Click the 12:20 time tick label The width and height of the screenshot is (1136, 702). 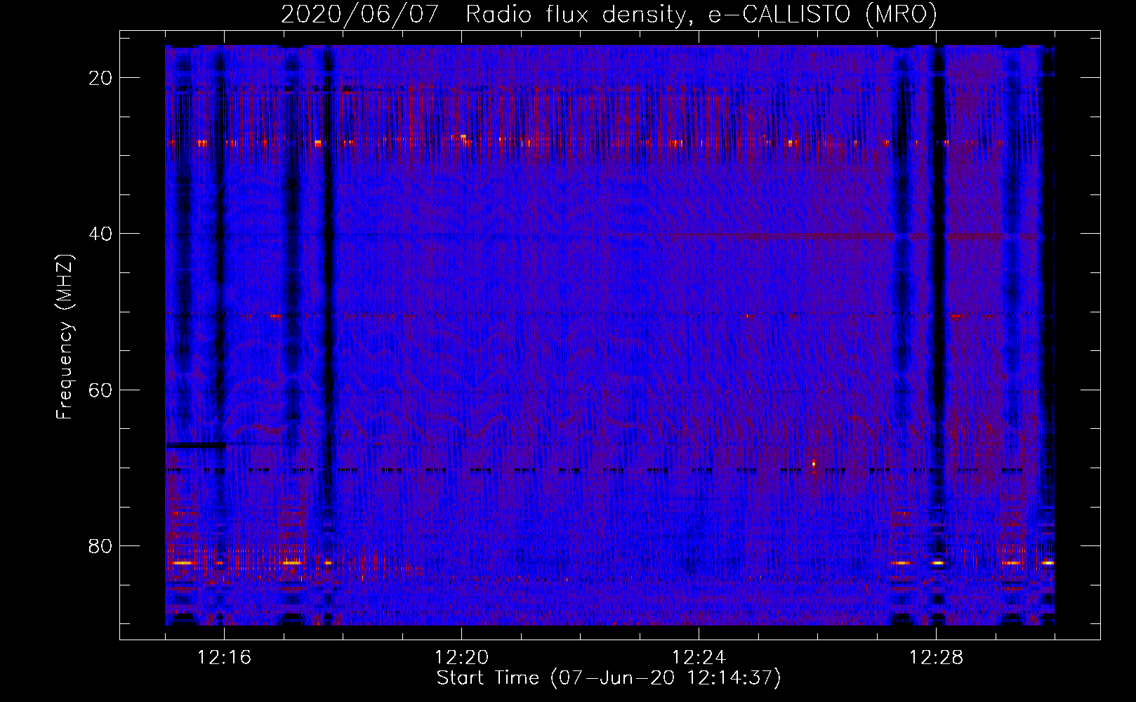[461, 658]
